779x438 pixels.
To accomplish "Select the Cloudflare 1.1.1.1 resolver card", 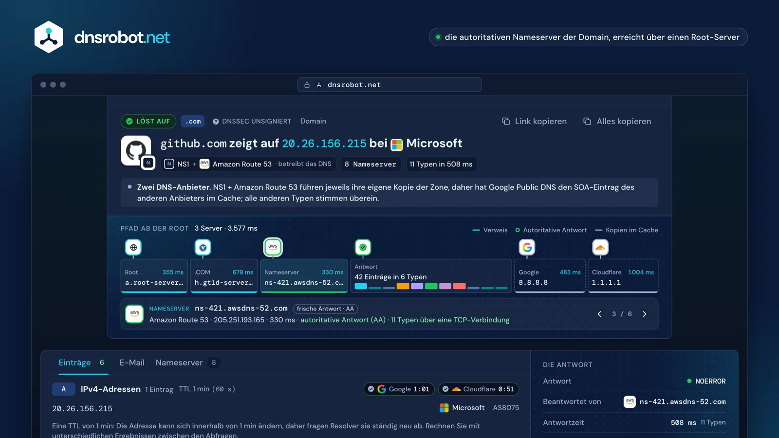I will (x=623, y=276).
